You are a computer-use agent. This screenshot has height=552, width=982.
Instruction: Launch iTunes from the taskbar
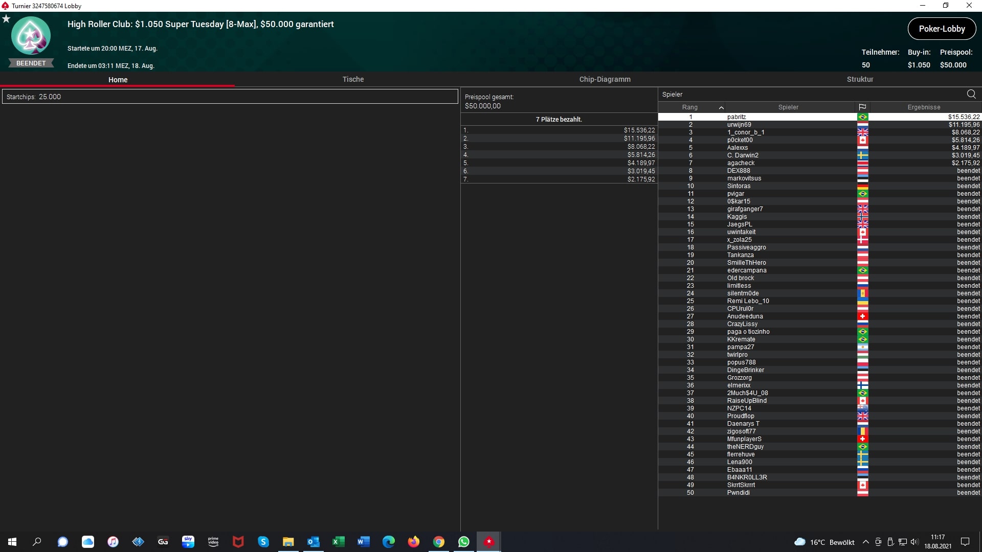click(113, 542)
